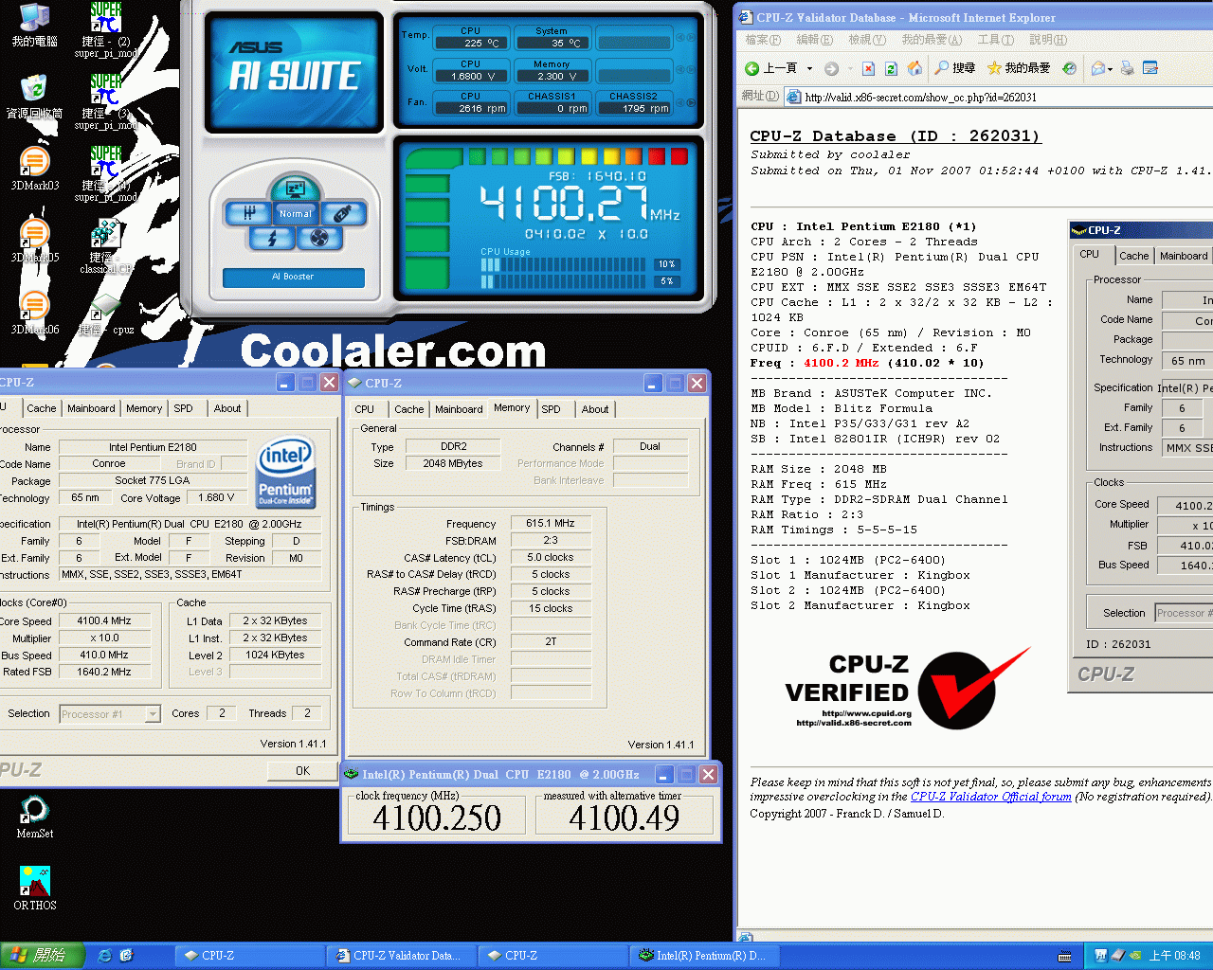Click AI Suite sleep-mode monitor icon
Viewport: 1213px width, 970px height.
coord(295,188)
